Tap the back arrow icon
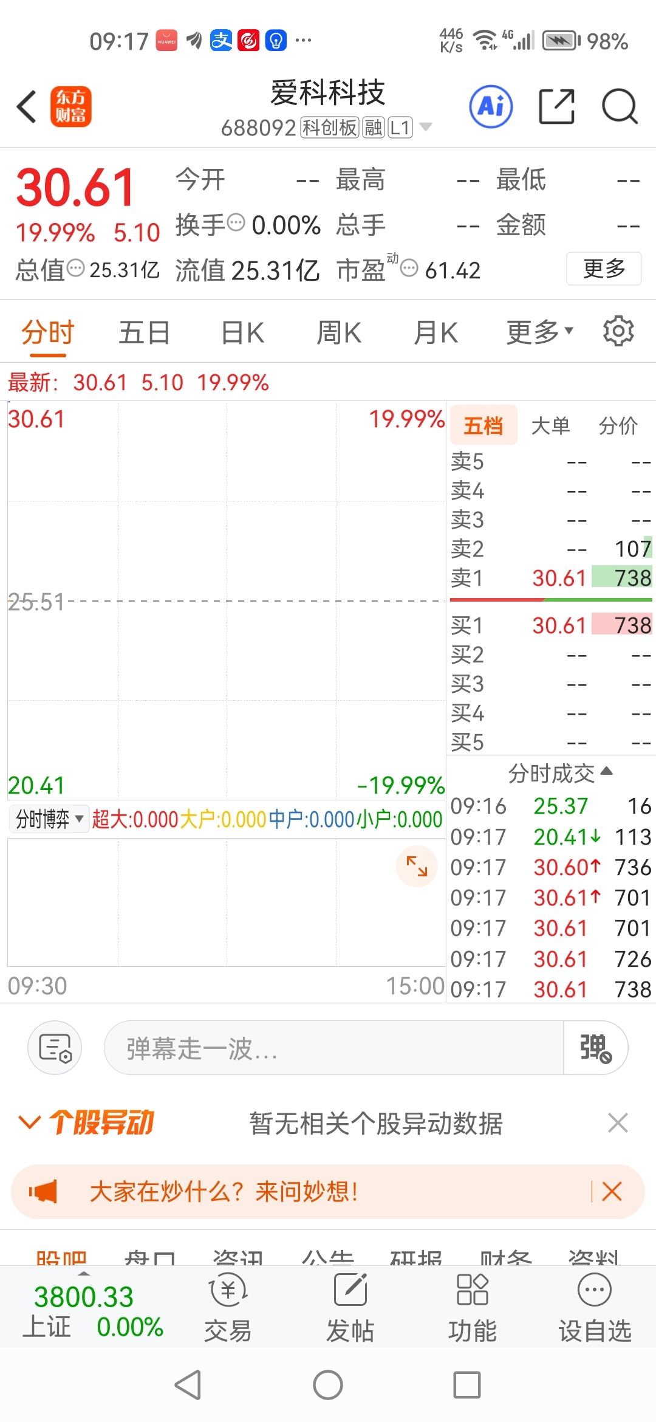Screen dimensions: 656x1422 [x=27, y=106]
